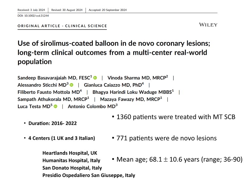249x187 pixels.
Task: Click the 'Original Article - Clinical Science' heading
Action: [x=62, y=26]
